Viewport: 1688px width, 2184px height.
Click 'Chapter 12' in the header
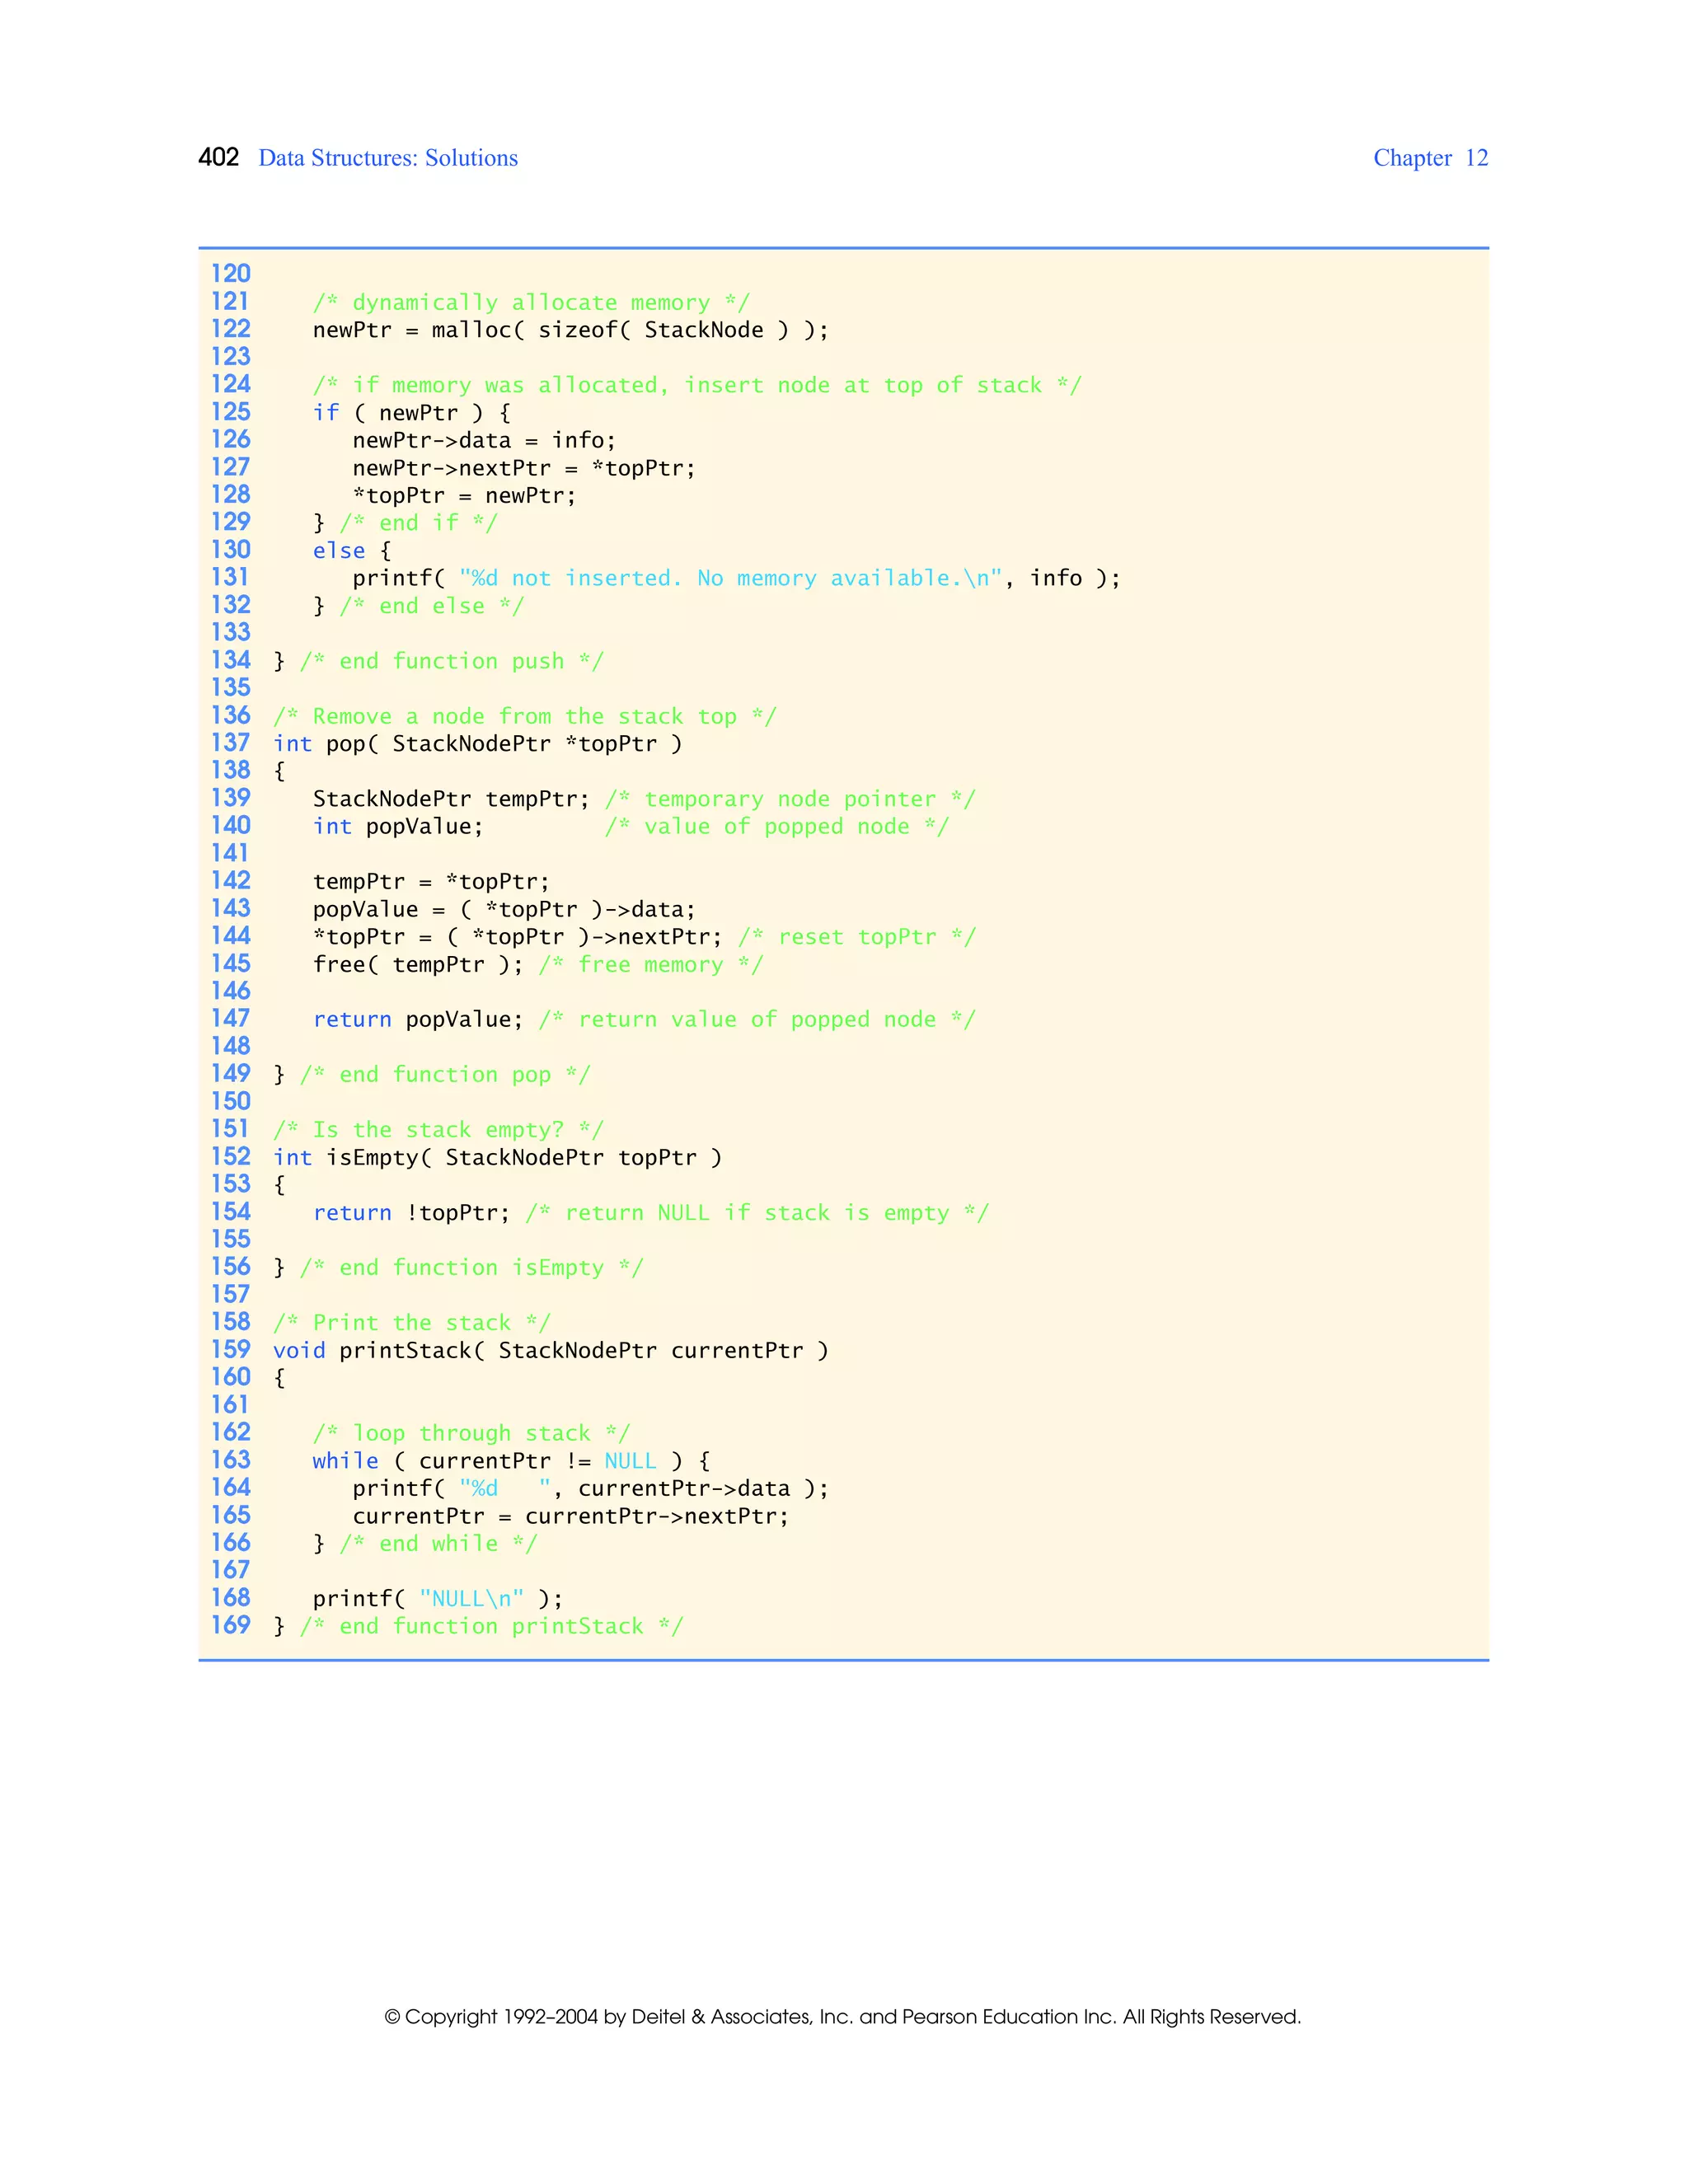pos(1430,158)
